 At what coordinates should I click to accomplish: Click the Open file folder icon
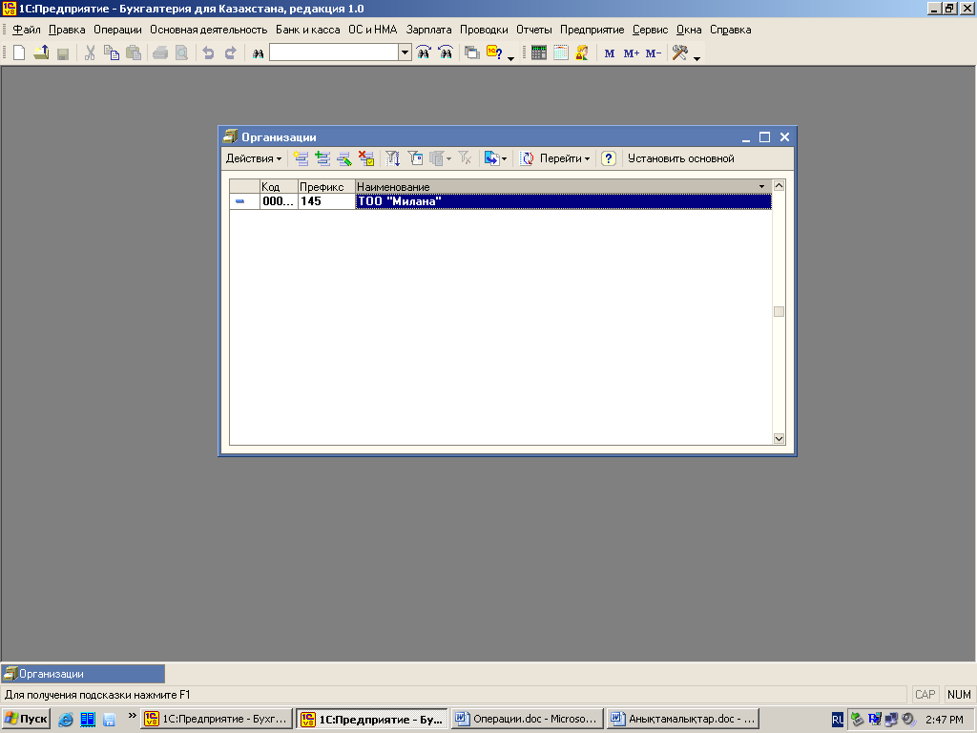point(41,53)
